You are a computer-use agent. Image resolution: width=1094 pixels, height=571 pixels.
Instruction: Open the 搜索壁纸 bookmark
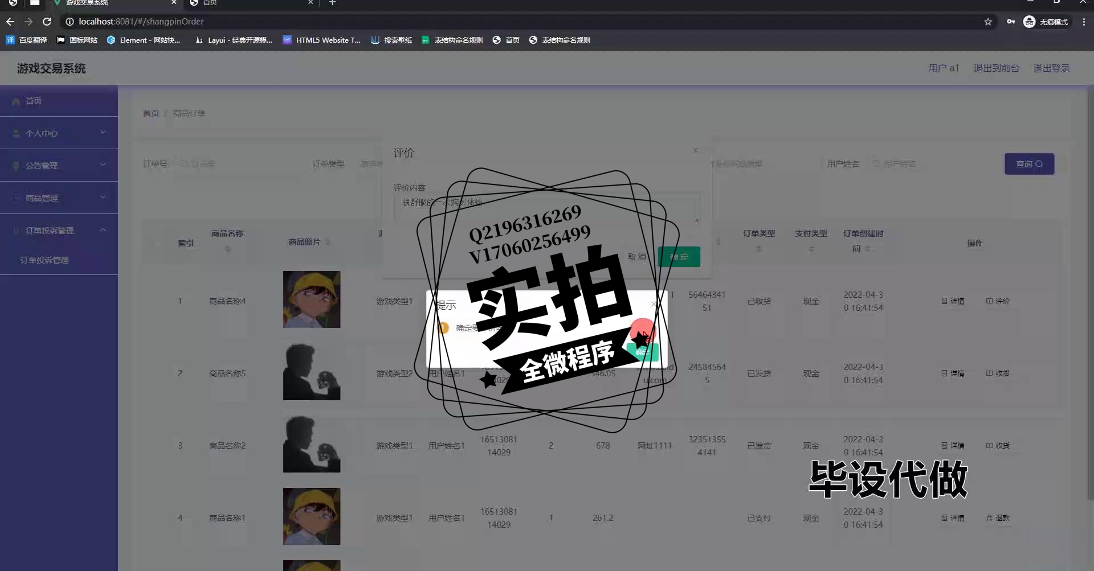391,40
